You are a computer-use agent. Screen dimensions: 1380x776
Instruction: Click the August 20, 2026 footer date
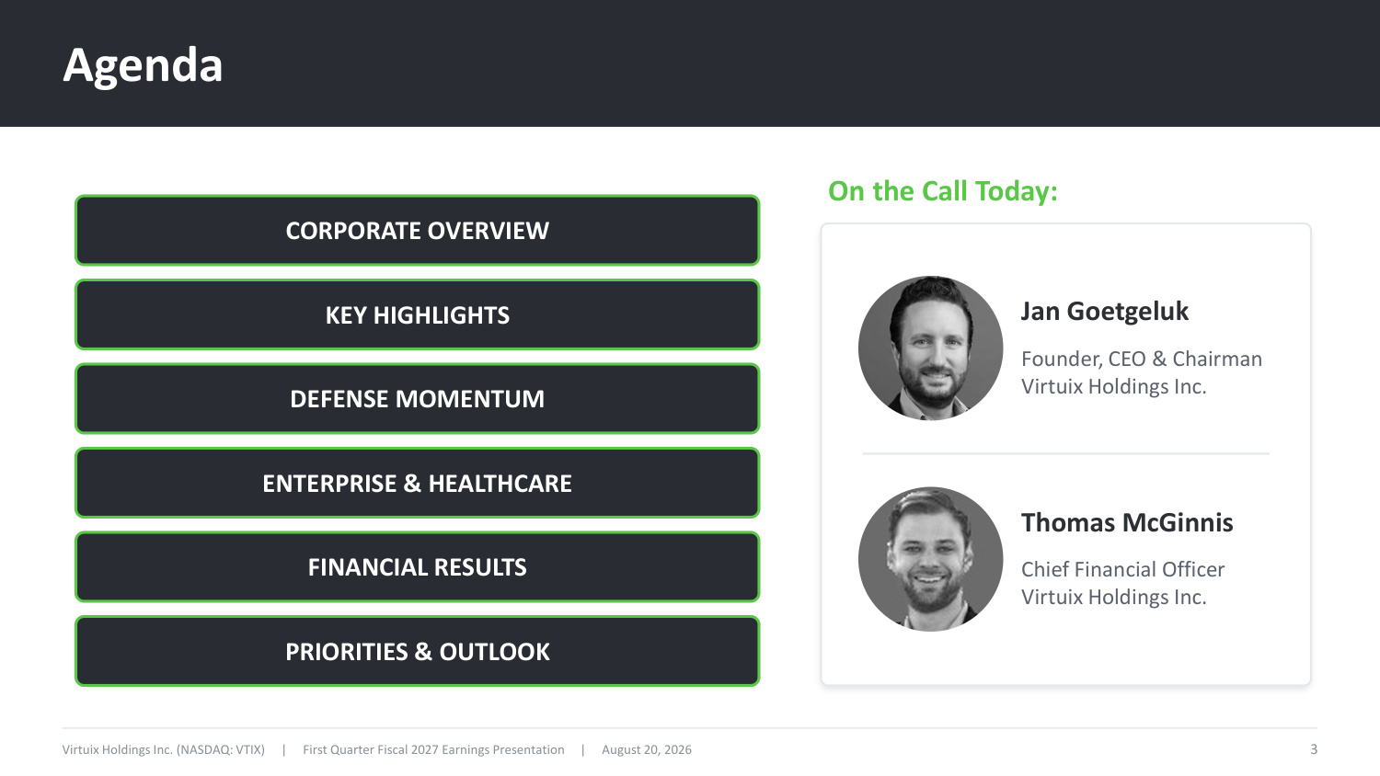coord(647,749)
